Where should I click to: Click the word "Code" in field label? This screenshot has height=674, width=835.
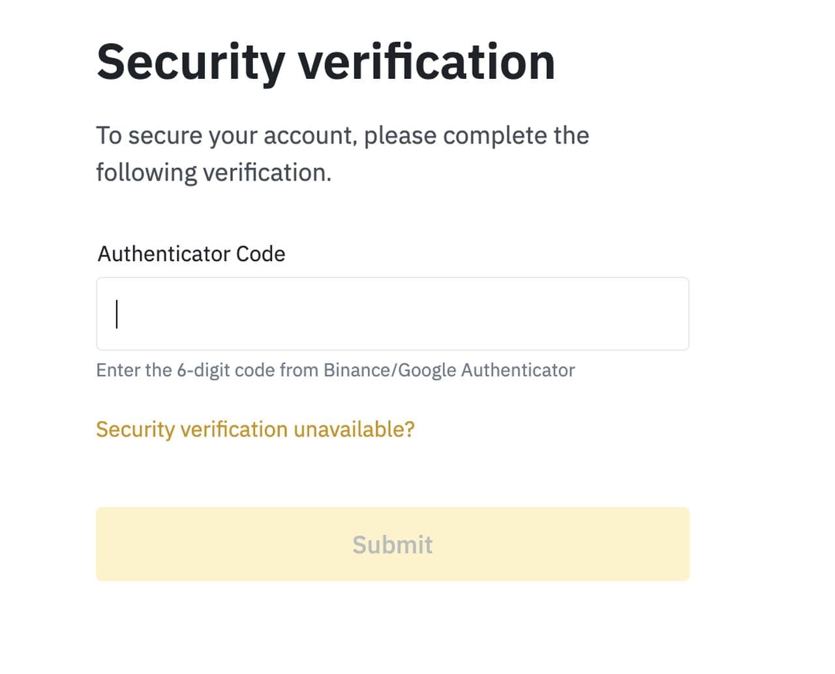click(260, 254)
